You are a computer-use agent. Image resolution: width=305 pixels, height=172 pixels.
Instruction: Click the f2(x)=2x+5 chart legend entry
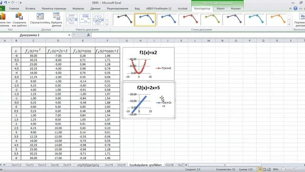164,104
